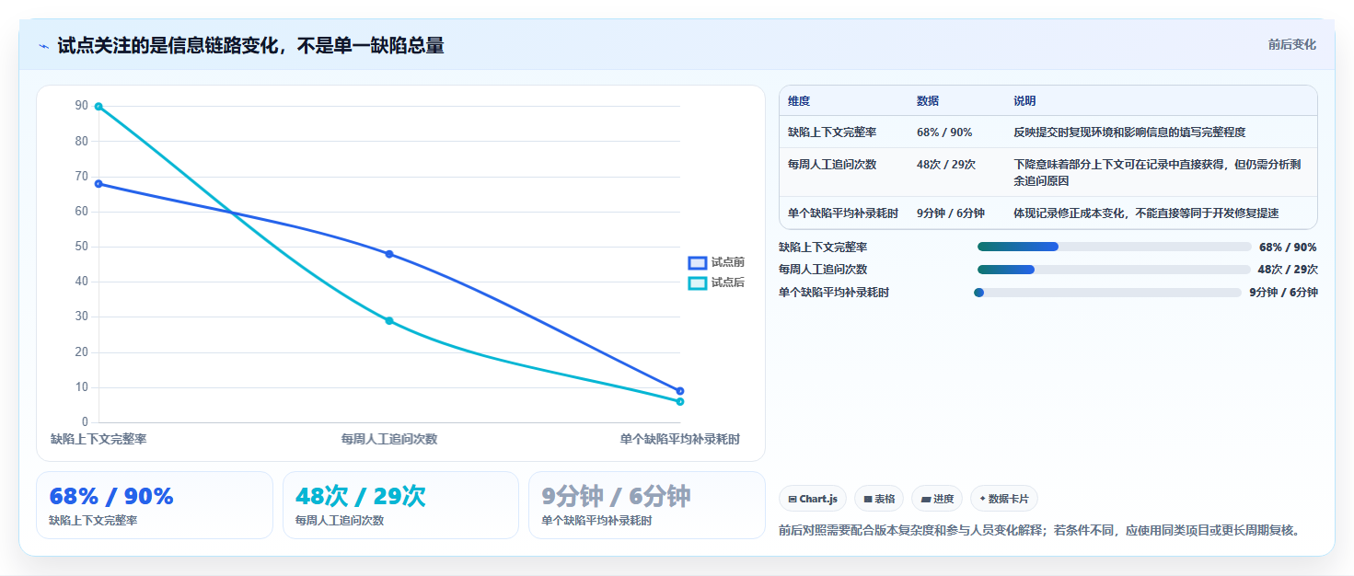The width and height of the screenshot is (1354, 576).
Task: Click table cell 68% / 90%
Action: click(944, 132)
